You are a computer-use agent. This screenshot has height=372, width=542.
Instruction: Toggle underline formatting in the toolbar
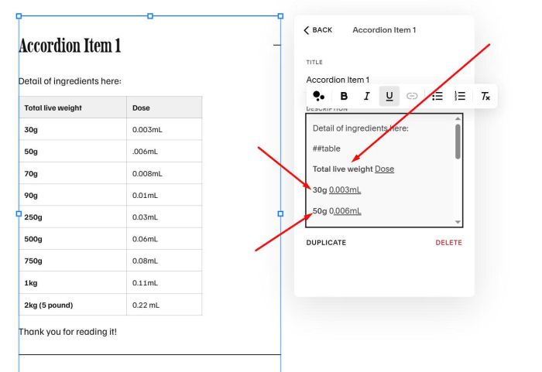[x=389, y=97]
